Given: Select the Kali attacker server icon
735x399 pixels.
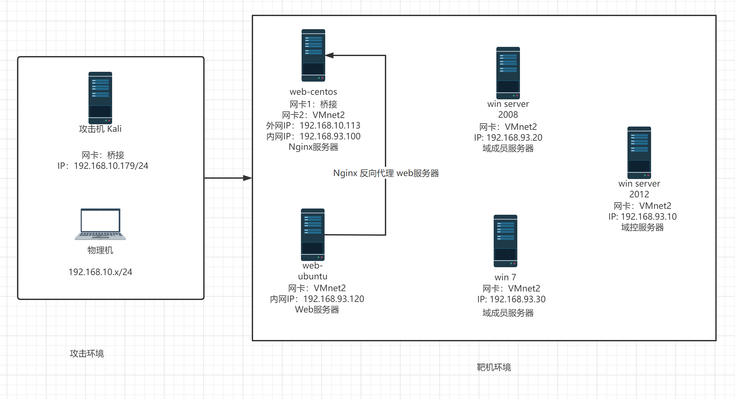Looking at the screenshot, I should coord(100,98).
